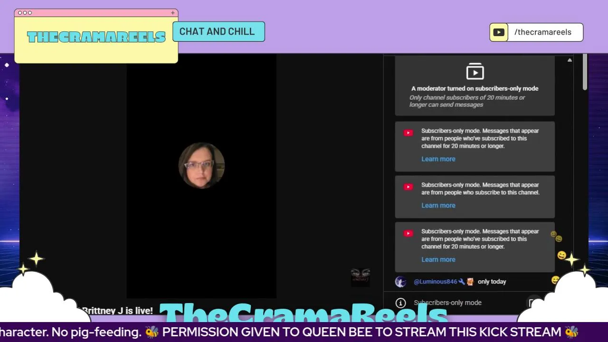Click the chat scroll-up arrow

click(570, 60)
